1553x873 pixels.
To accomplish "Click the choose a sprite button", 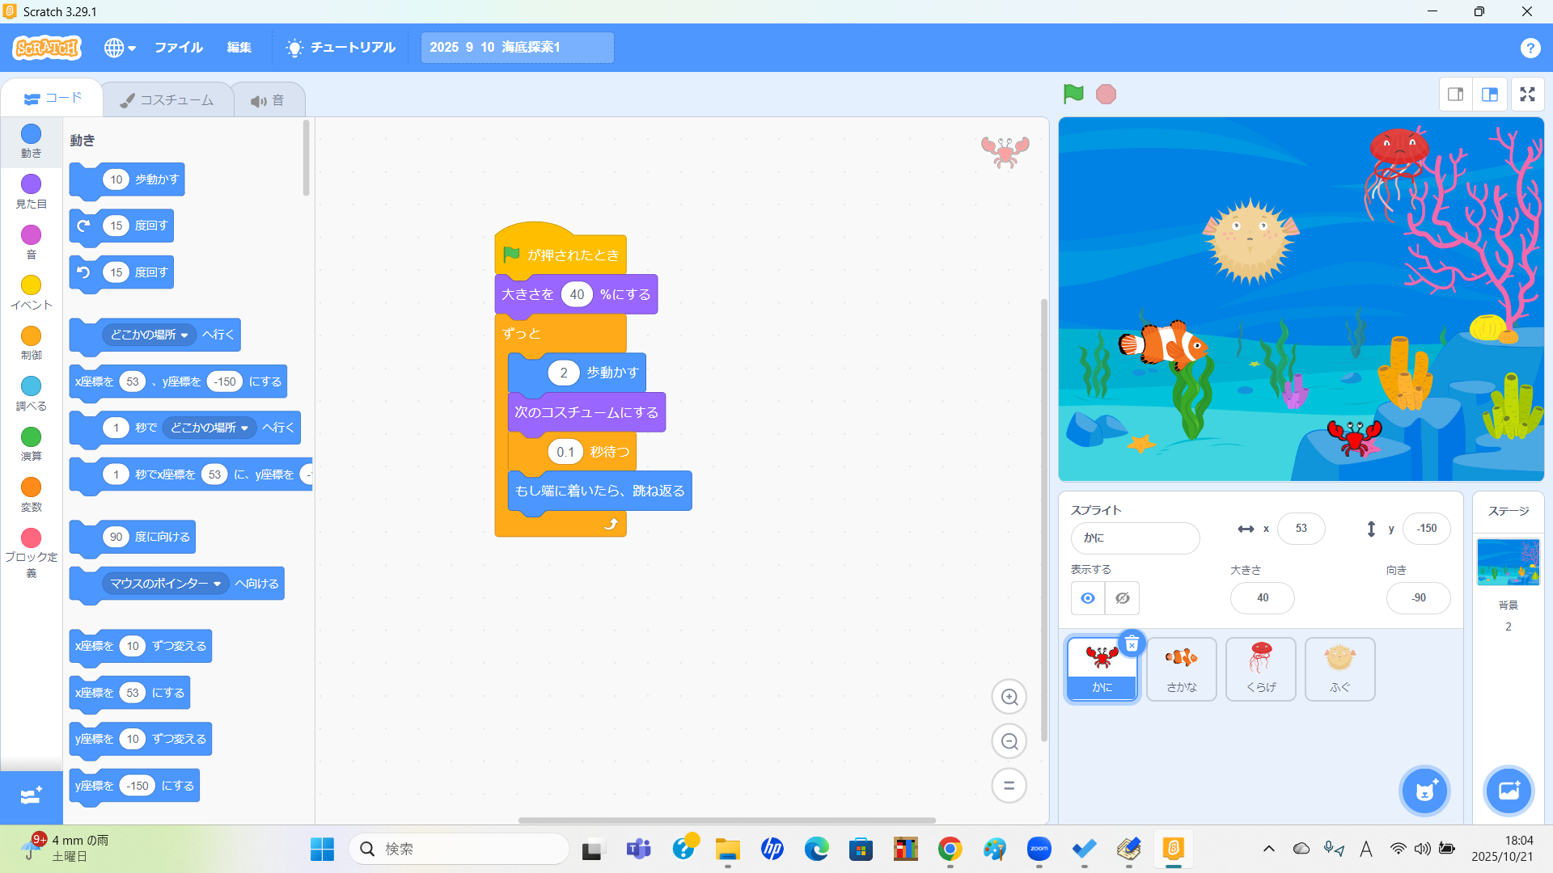I will (x=1424, y=790).
